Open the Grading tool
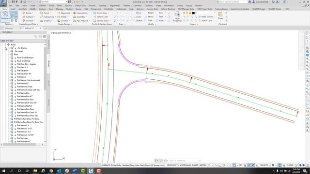 coord(46,21)
